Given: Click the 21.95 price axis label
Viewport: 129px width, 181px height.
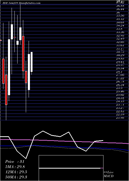Looking at the screenshot, I should tap(120, 118).
